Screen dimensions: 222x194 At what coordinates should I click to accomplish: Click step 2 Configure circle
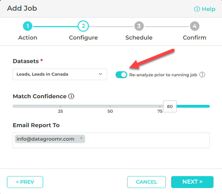pos(83,26)
